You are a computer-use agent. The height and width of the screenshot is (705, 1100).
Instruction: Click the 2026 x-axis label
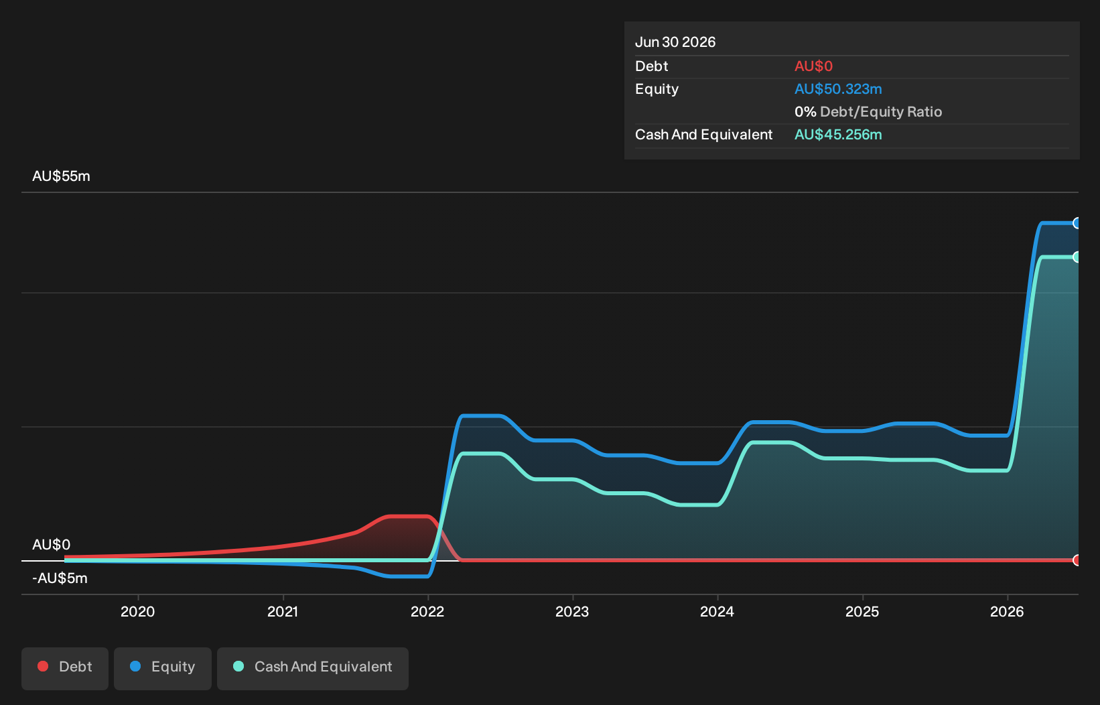1007,611
